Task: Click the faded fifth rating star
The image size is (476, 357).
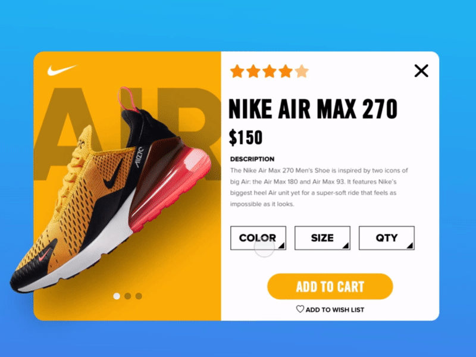Action: click(x=302, y=71)
